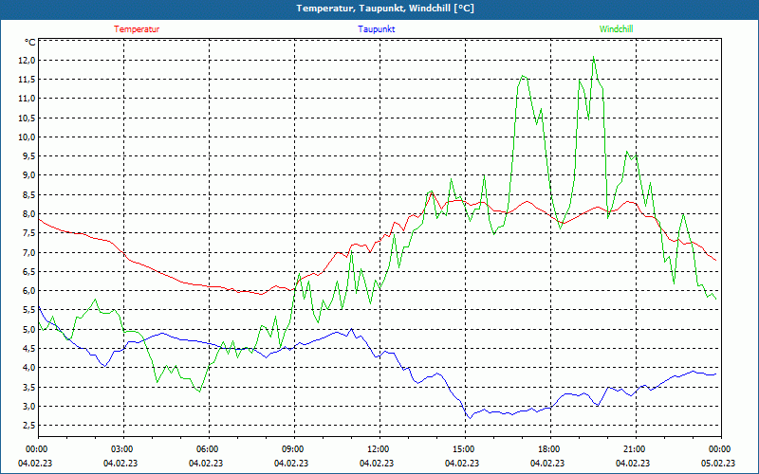Click the 8,0 y-axis value
This screenshot has height=474, width=759.
[28, 214]
